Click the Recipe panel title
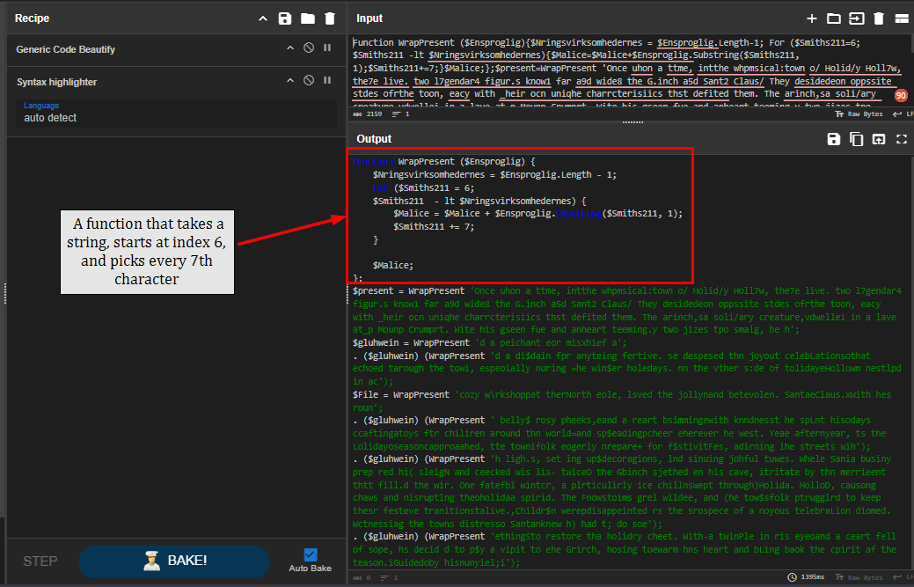914x587 pixels. 32,18
